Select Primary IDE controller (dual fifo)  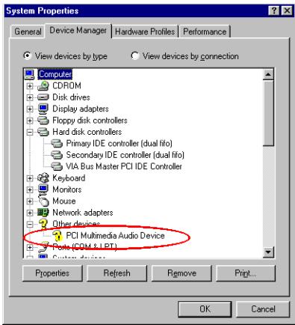(x=119, y=143)
